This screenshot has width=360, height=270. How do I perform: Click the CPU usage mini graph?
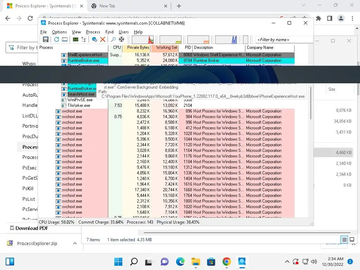pos(143,39)
